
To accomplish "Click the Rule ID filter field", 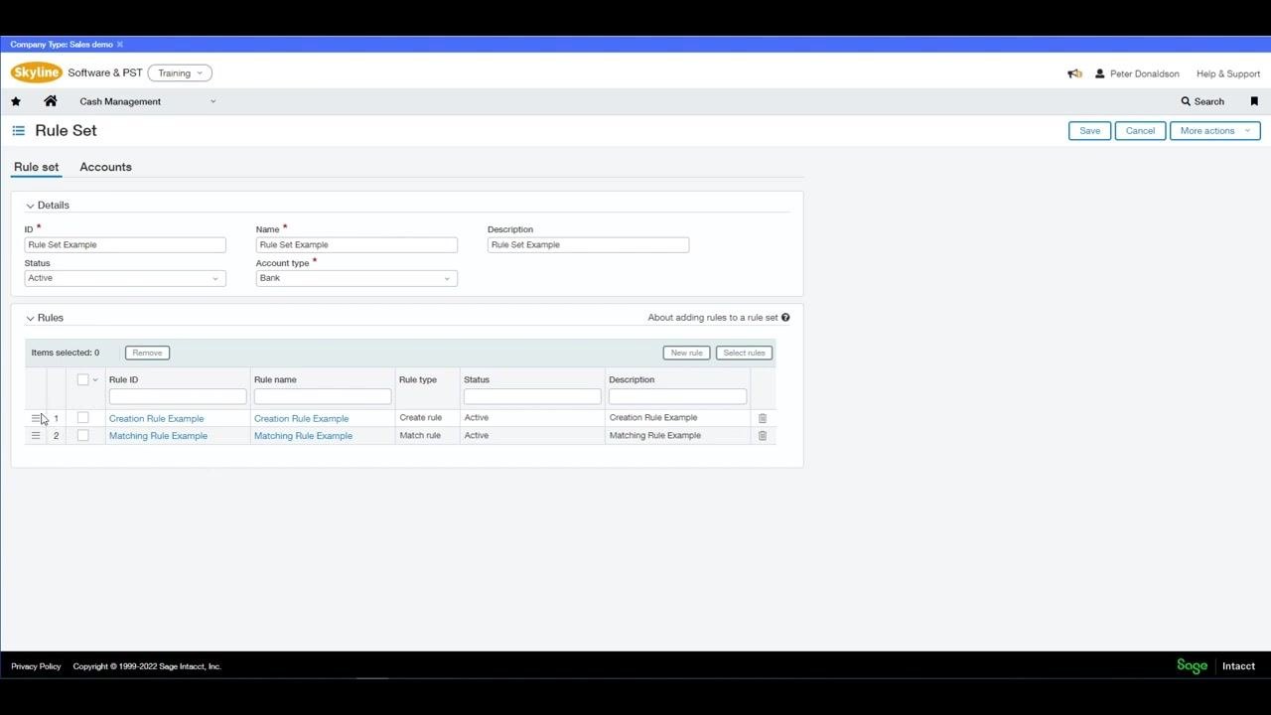I will pos(178,397).
